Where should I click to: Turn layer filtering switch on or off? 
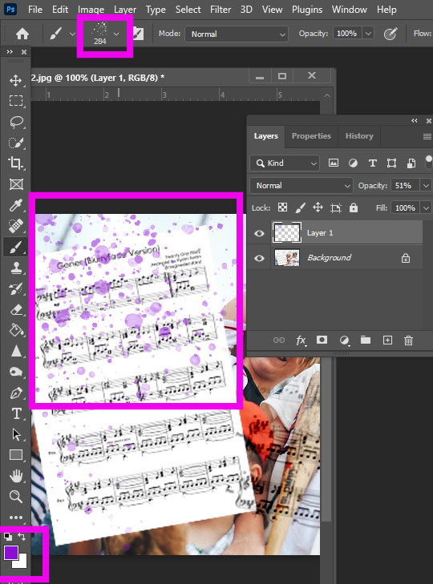click(x=428, y=163)
